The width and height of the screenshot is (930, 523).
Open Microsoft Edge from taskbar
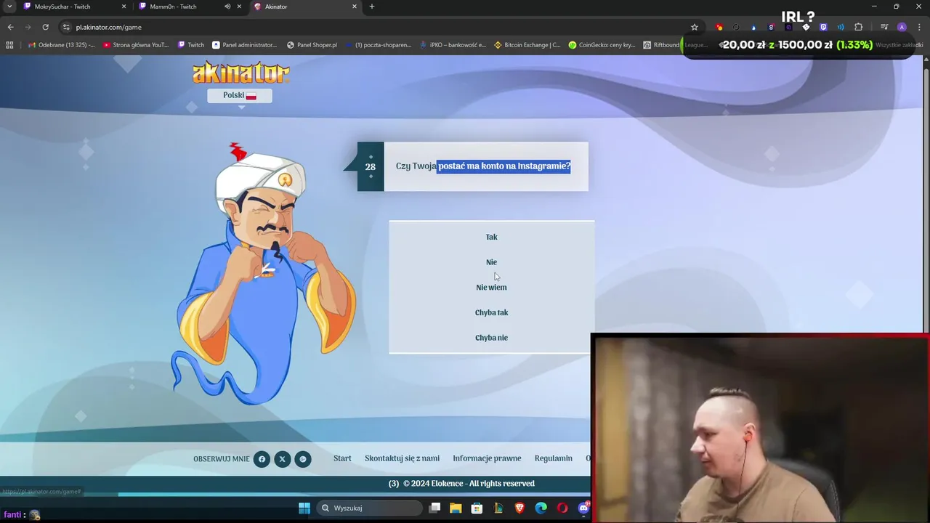[x=541, y=508]
